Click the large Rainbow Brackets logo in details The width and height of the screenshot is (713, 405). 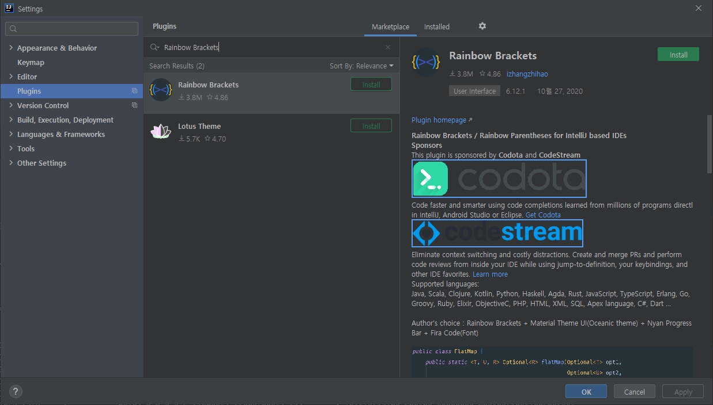(x=426, y=62)
